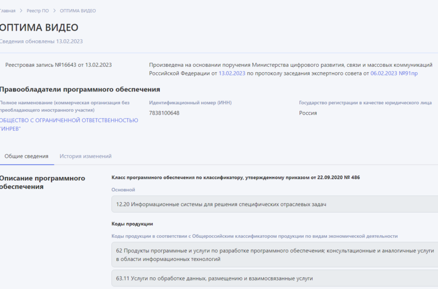Open rights holder ООО "ИНРЕВ" link

68,125
